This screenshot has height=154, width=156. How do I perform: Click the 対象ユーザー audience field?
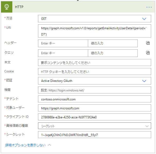pyautogui.click(x=95, y=108)
